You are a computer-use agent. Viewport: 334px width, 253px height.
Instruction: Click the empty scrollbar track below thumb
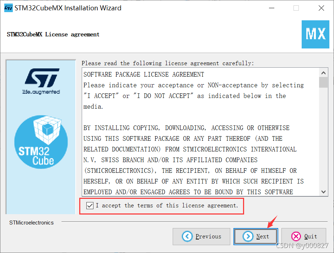323,138
